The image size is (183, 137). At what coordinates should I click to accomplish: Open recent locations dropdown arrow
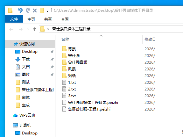coord(28,29)
